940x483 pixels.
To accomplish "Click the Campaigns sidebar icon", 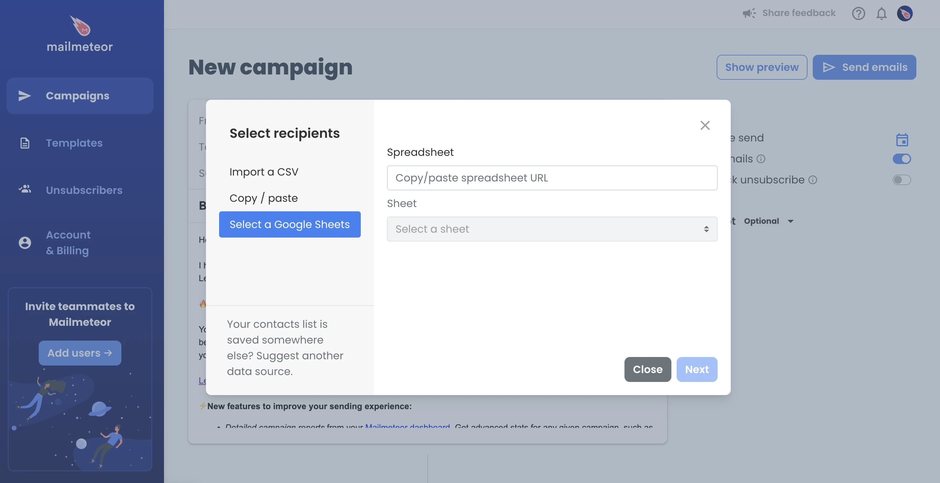I will tap(24, 95).
